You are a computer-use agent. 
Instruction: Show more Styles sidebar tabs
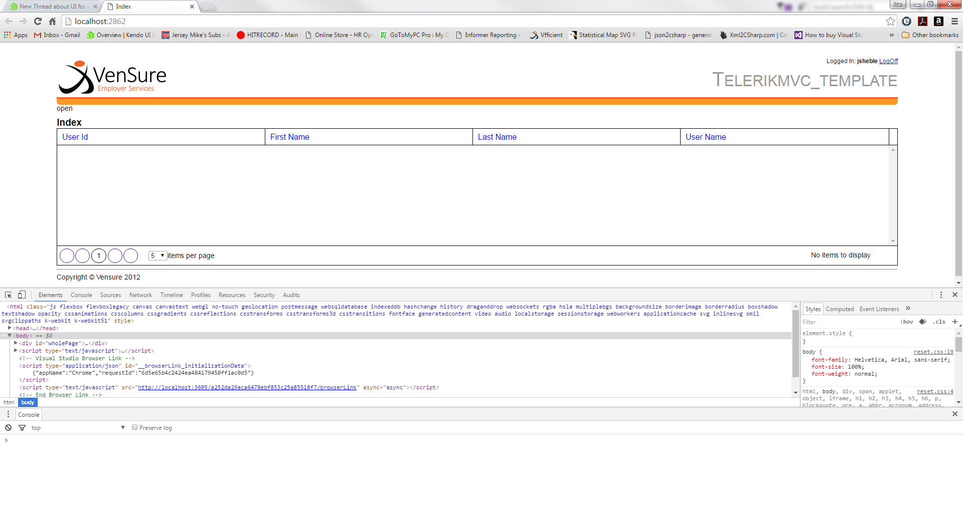coord(908,309)
